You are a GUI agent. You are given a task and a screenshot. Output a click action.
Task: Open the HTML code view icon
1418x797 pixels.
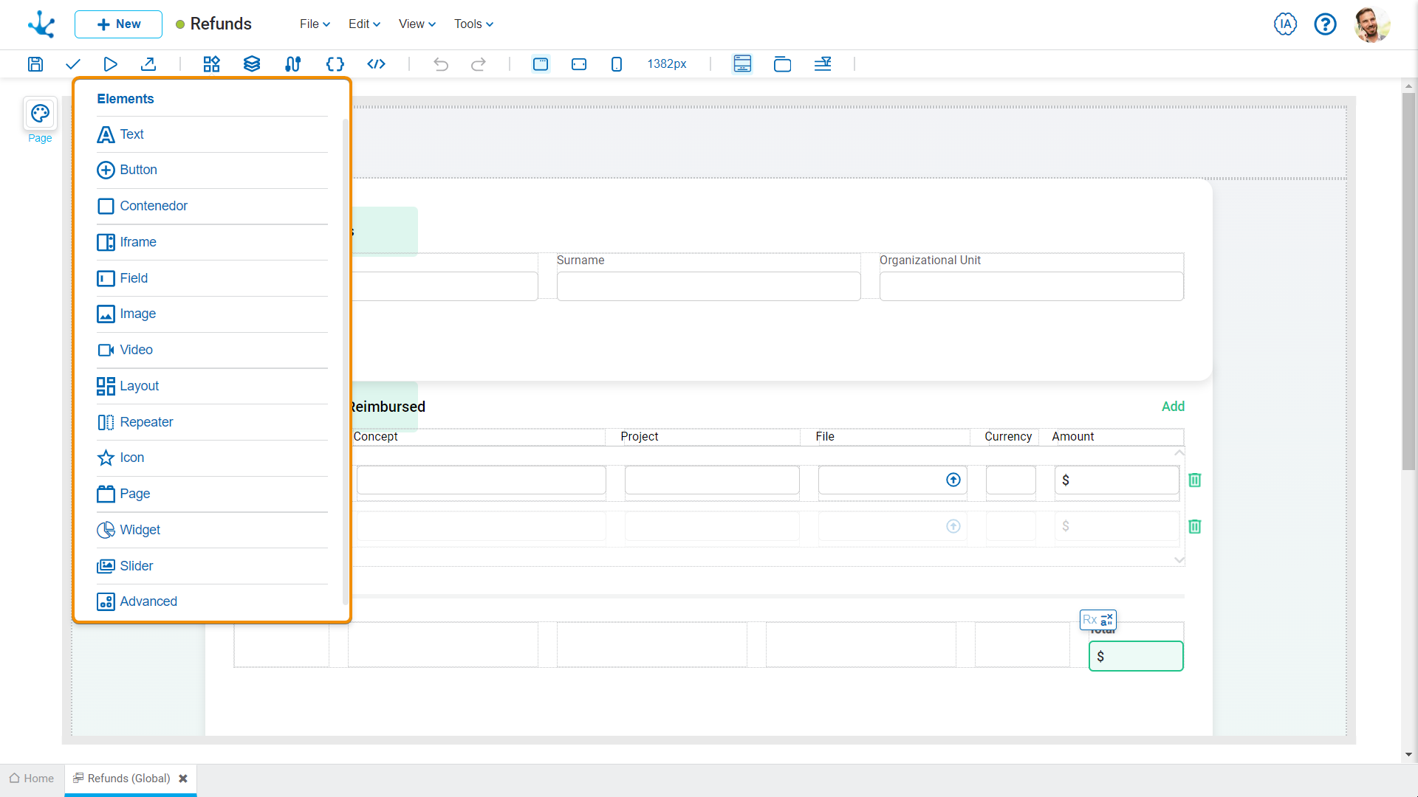376,64
